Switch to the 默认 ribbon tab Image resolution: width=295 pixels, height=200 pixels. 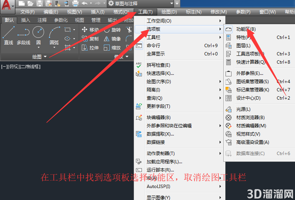9,20
